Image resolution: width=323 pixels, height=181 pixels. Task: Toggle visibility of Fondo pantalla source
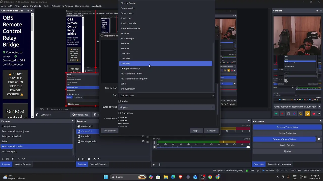point(143,141)
